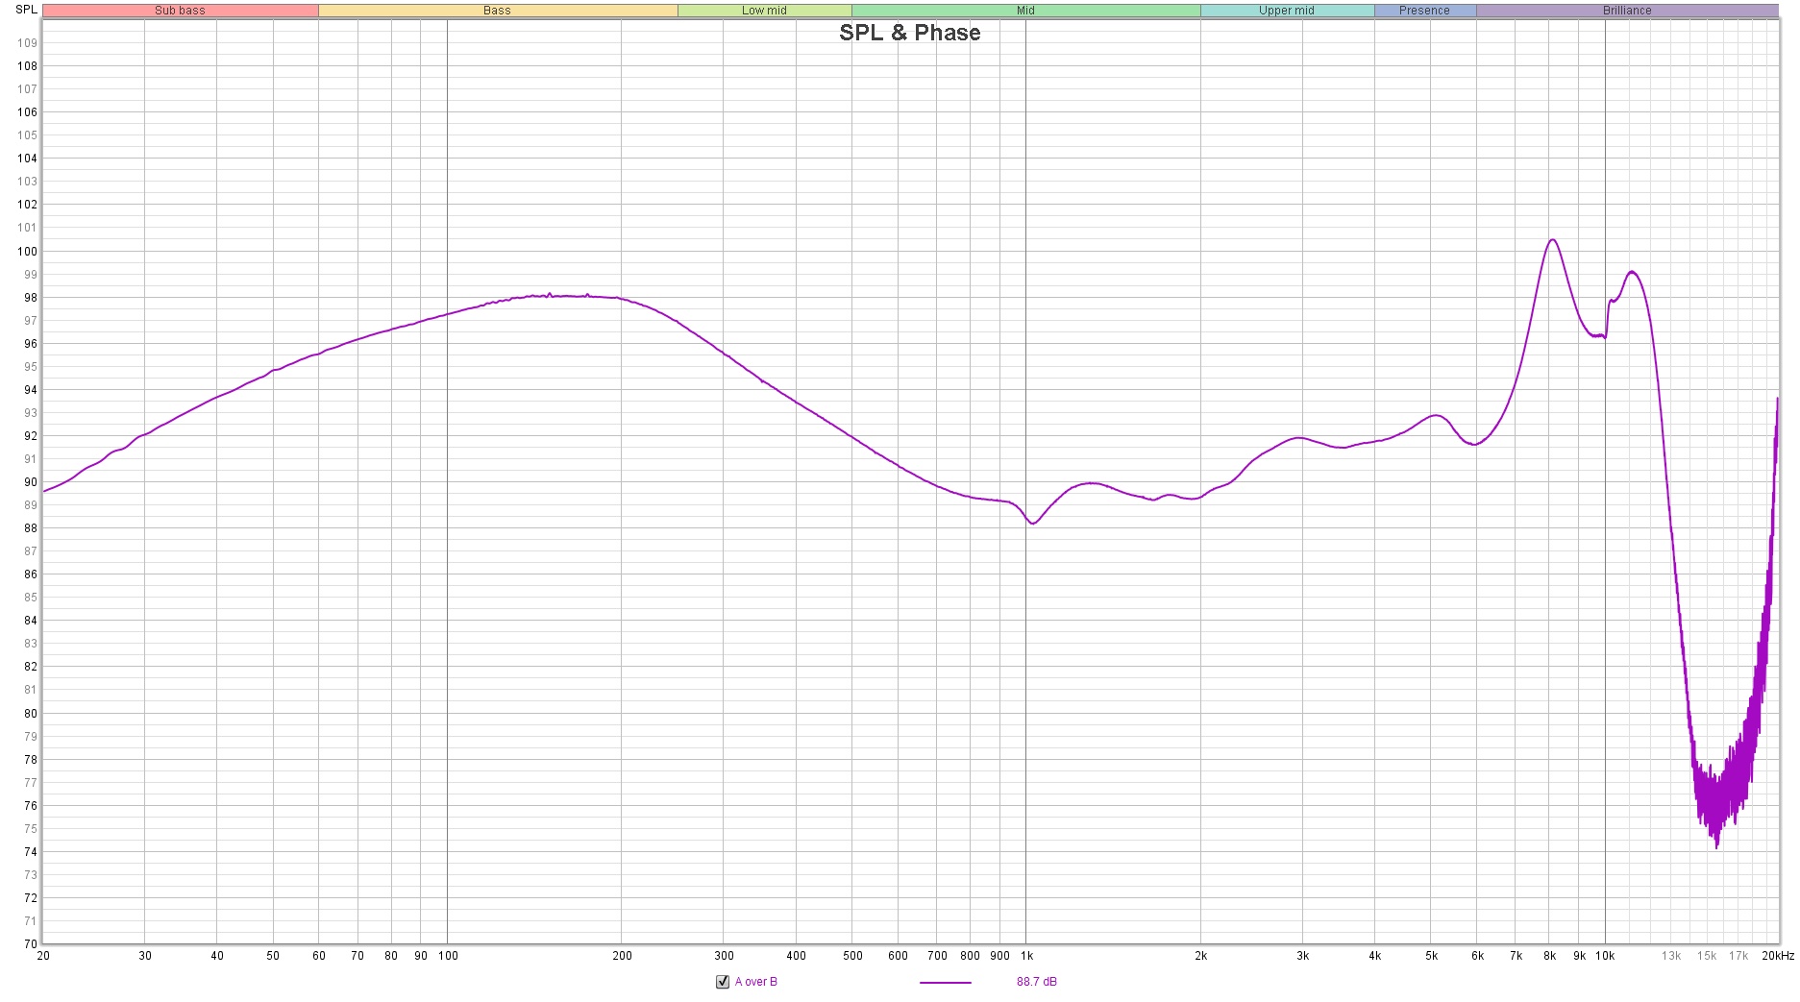1800x1002 pixels.
Task: Click the 'SPL & Phase' graph title
Action: [x=910, y=33]
